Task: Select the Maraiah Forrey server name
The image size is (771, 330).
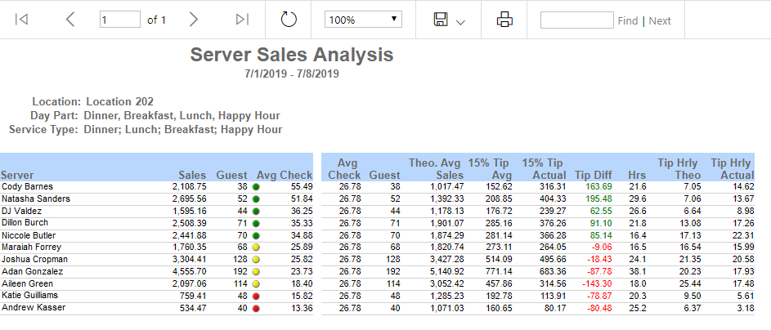Action: click(31, 247)
